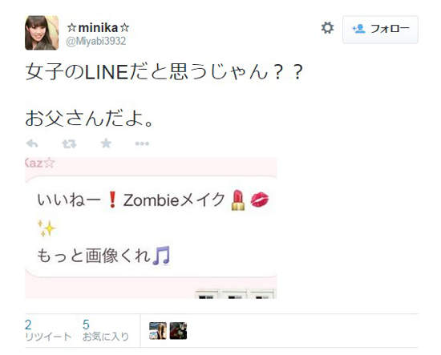The height and width of the screenshot is (355, 441).
Task: Click the sparkles emoji in the image
Action: pos(47,228)
